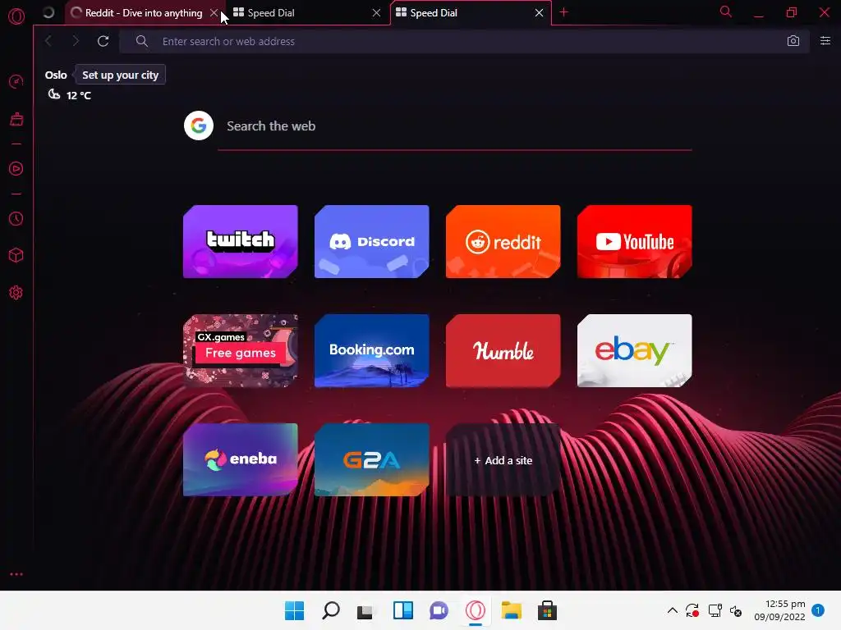Go back with the back arrow
841x630 pixels.
pos(48,41)
